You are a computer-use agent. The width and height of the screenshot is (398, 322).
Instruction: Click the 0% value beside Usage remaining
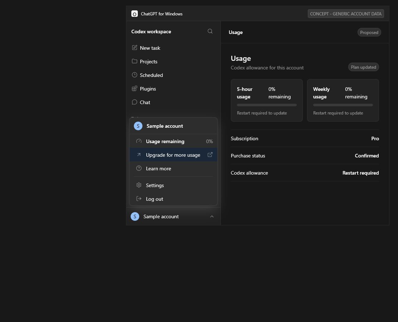(x=209, y=141)
